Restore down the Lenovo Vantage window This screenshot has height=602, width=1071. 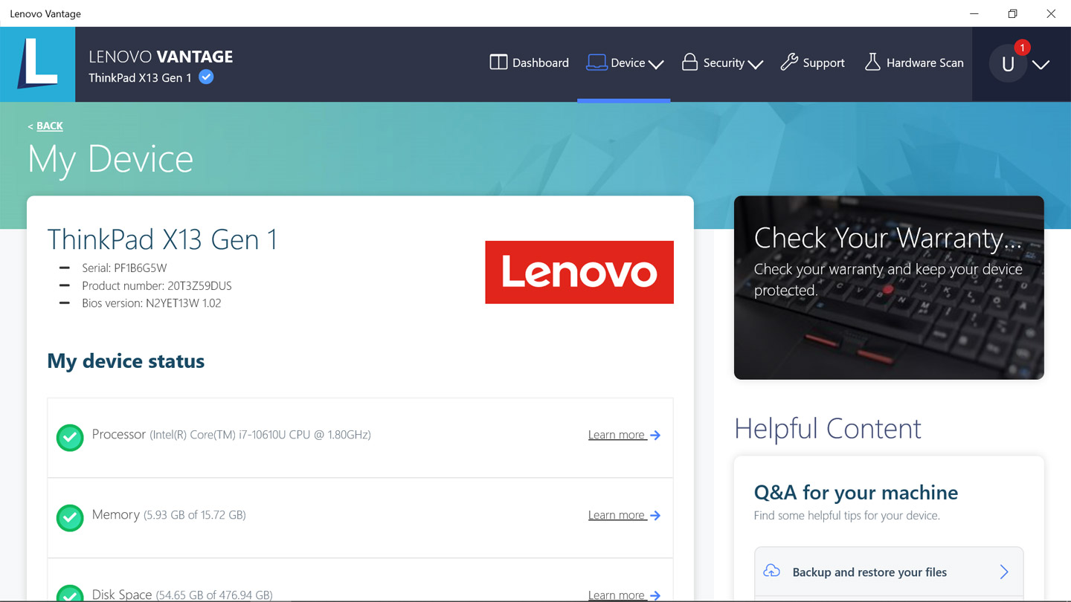click(1012, 13)
